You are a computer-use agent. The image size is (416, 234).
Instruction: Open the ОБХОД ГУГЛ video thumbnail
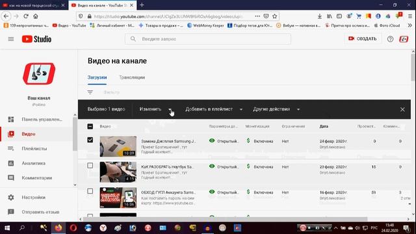(118, 198)
